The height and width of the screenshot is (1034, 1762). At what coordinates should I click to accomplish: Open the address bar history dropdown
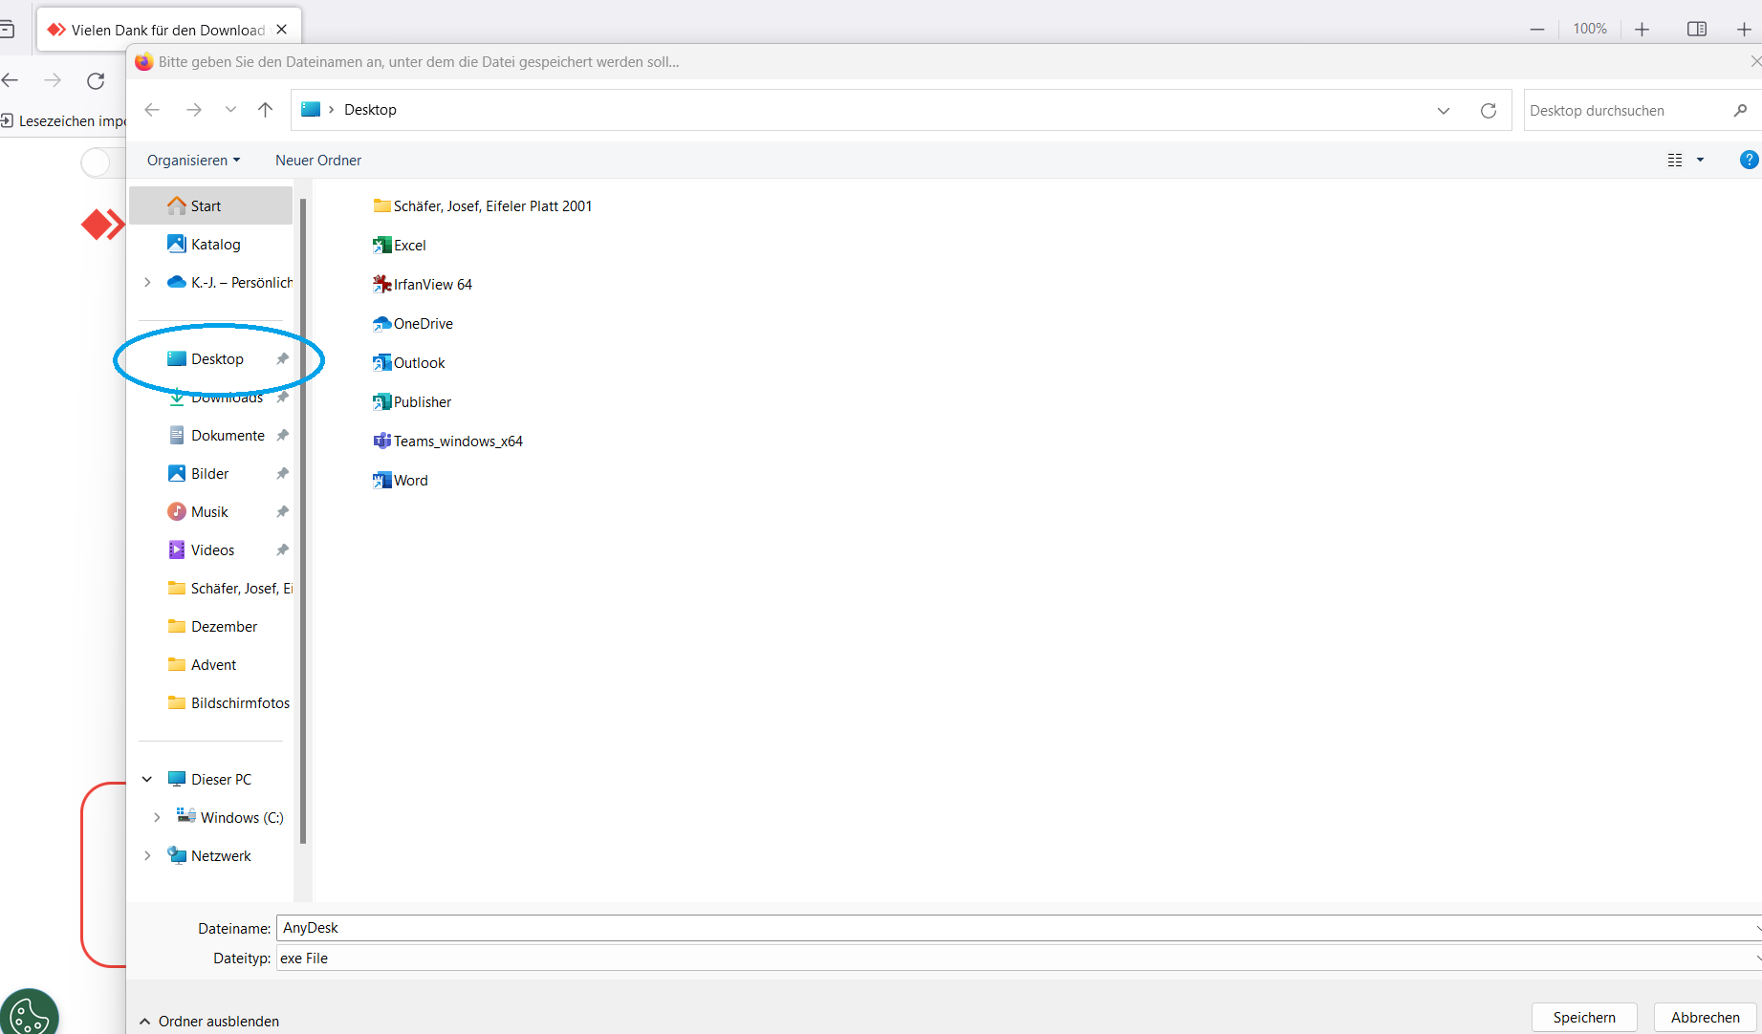tap(1443, 111)
